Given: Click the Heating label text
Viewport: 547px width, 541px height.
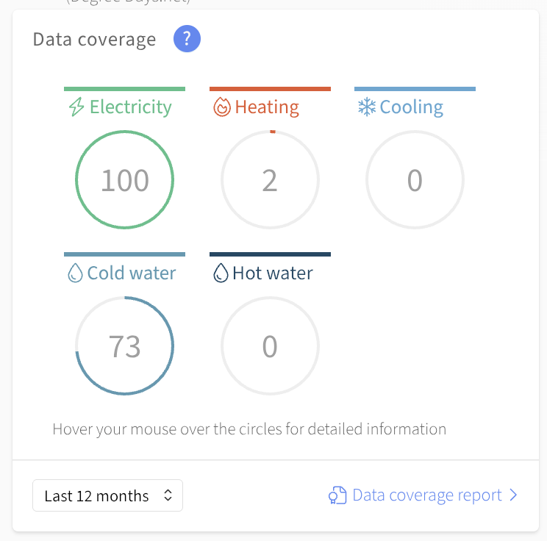Looking at the screenshot, I should coord(267,107).
